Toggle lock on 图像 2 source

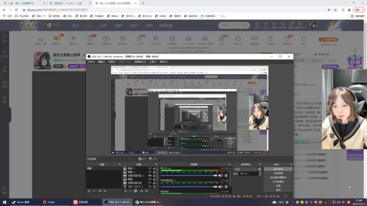pos(154,172)
